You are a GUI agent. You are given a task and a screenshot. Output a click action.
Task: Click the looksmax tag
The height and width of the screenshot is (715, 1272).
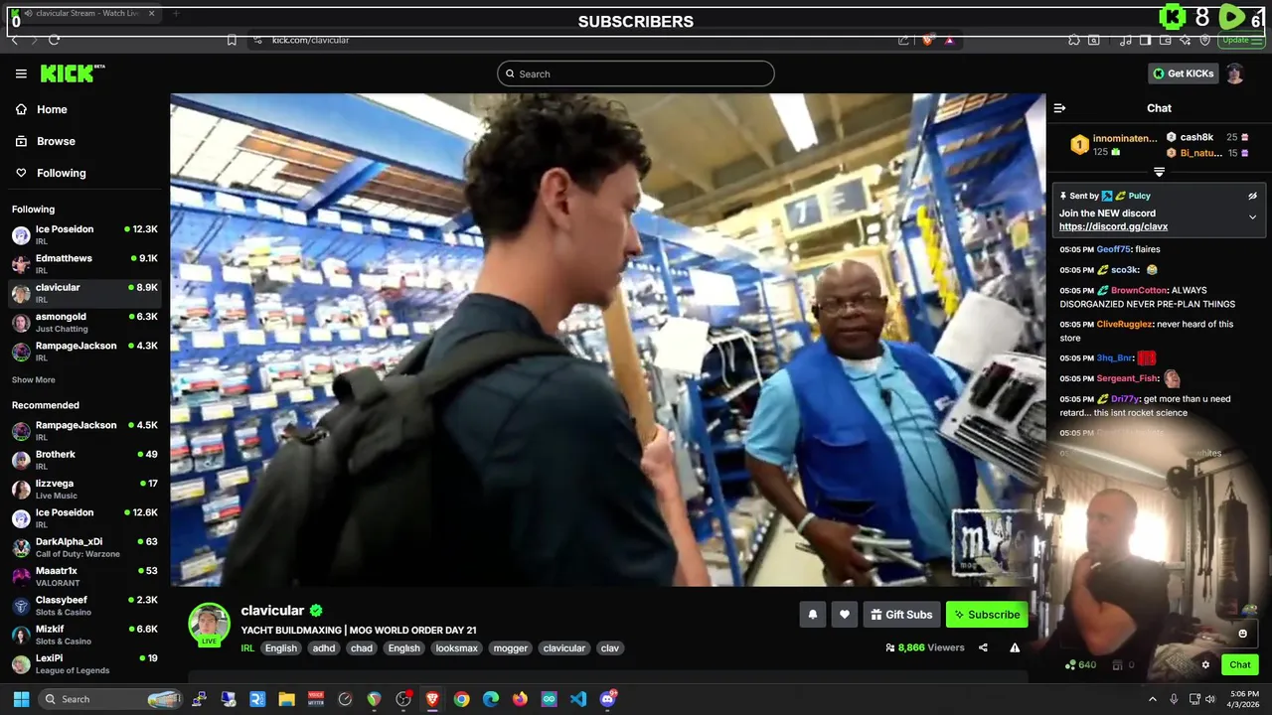[456, 648]
